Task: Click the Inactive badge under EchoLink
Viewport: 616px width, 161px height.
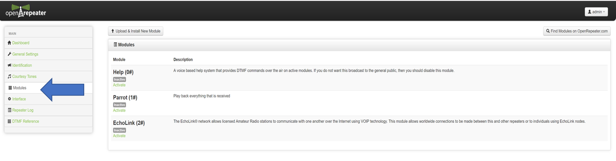Action: (119, 130)
